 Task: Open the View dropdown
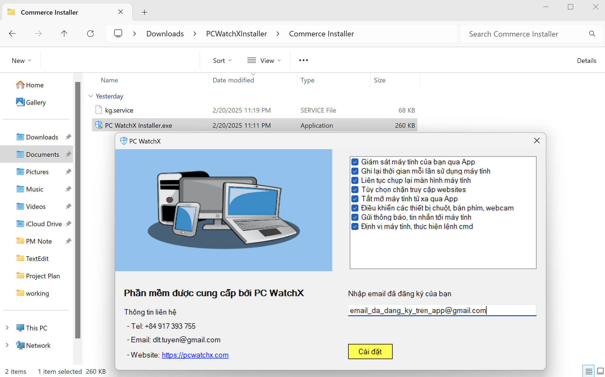click(x=264, y=60)
